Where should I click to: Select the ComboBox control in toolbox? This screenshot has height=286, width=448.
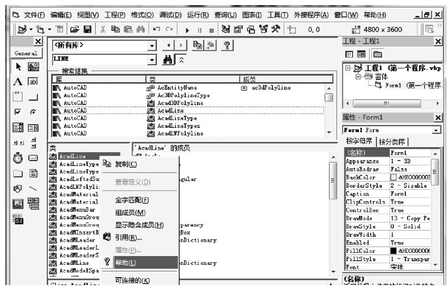tap(18, 127)
